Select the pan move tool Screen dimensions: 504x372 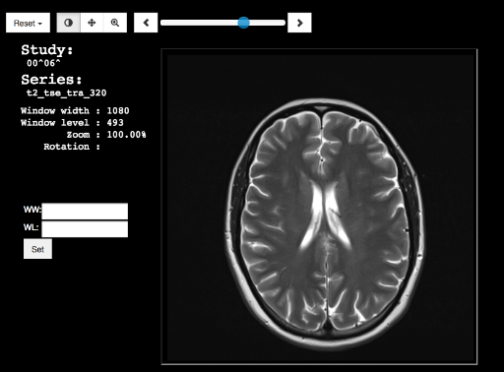92,23
